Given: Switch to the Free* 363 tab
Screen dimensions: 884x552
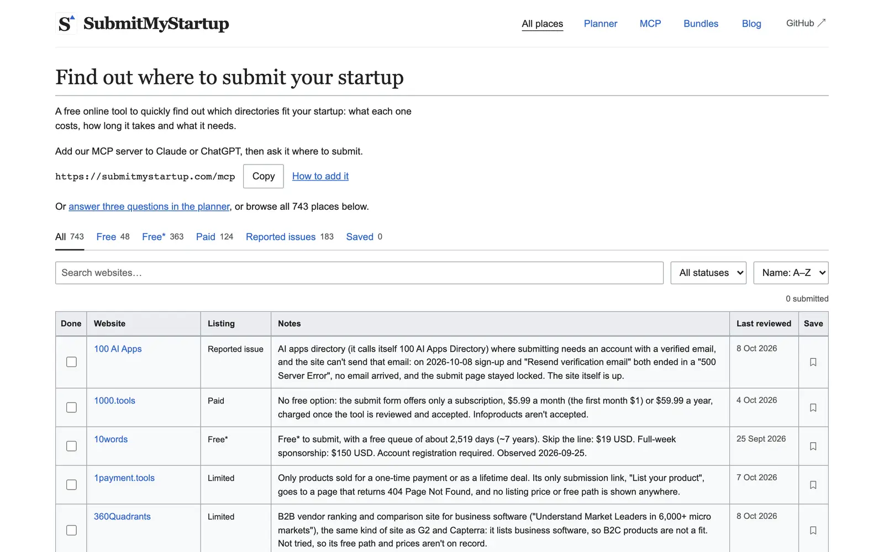Looking at the screenshot, I should pos(162,237).
